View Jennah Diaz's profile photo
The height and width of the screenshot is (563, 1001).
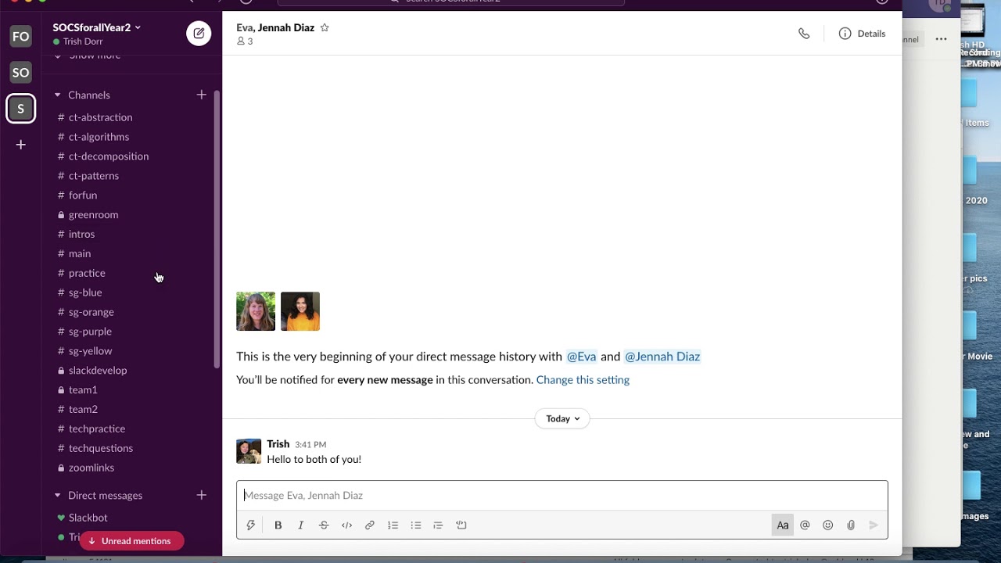click(x=300, y=311)
